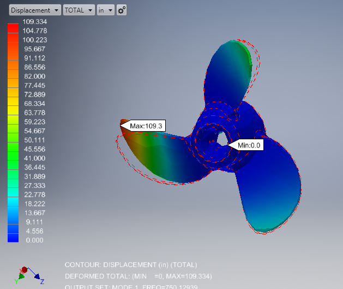Open the 'in' units dropdown
Viewport: 343px width, 289px height.
point(106,10)
